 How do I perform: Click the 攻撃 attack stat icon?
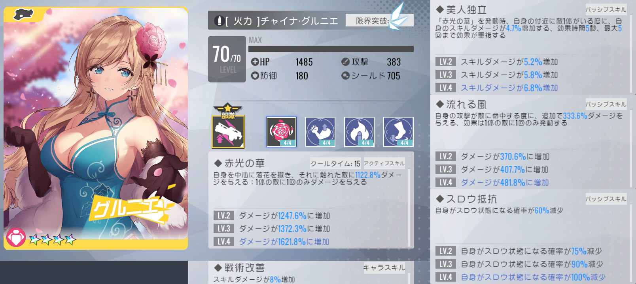pyautogui.click(x=345, y=62)
